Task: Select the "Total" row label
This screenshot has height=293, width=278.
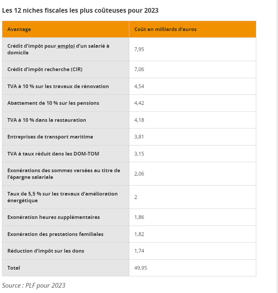Action: pos(14,268)
